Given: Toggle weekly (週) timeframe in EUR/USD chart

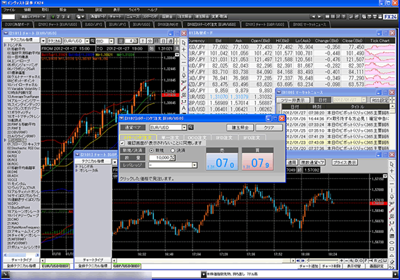Looking at the screenshot, I should pyautogui.click(x=170, y=41).
